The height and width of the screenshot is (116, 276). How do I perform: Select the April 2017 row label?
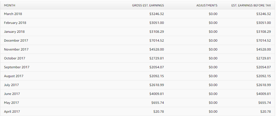12,112
